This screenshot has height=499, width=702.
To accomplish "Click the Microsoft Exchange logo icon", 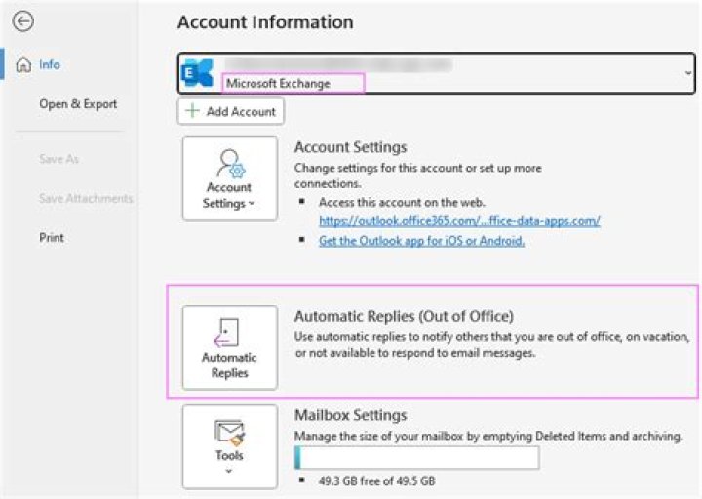I will [x=199, y=73].
